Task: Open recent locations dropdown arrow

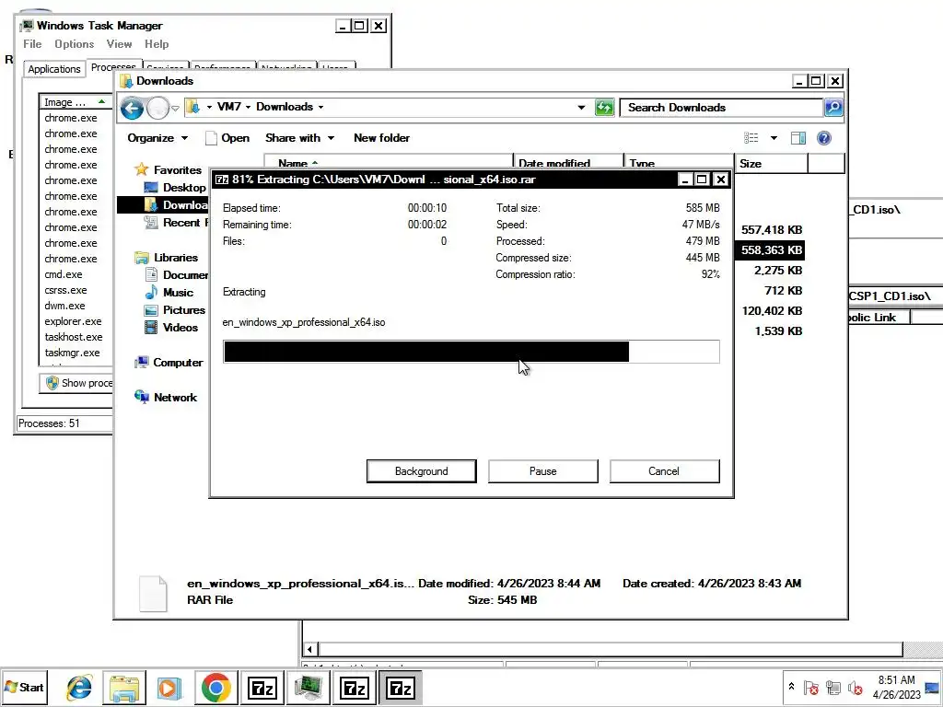Action: [x=175, y=109]
